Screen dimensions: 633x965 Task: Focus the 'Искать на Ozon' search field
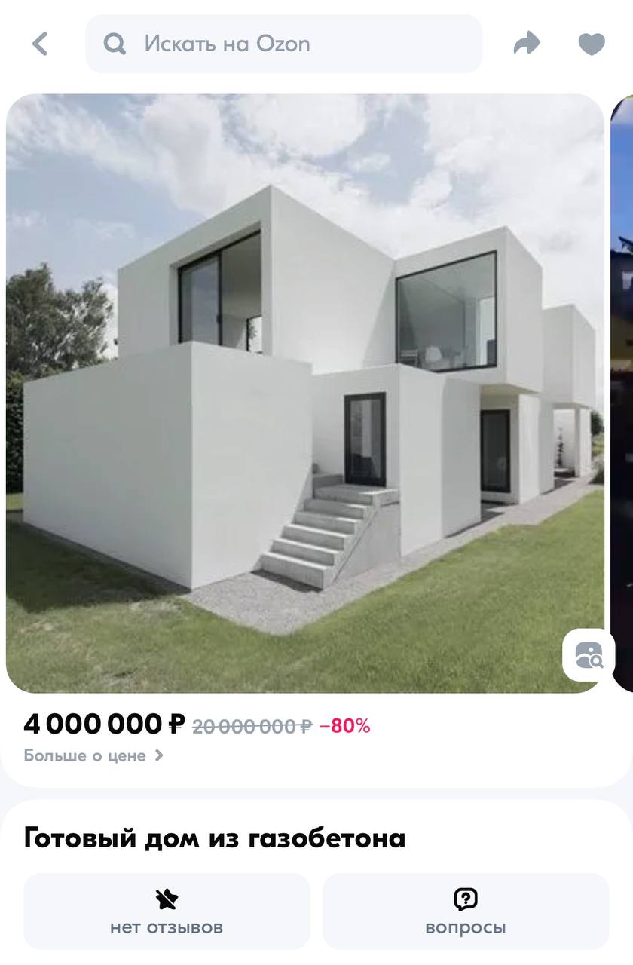click(284, 44)
